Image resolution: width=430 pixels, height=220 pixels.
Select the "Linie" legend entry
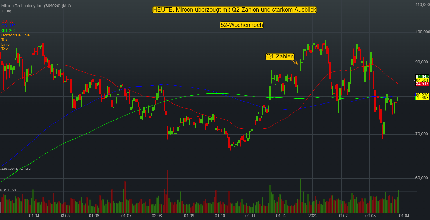click(6, 44)
